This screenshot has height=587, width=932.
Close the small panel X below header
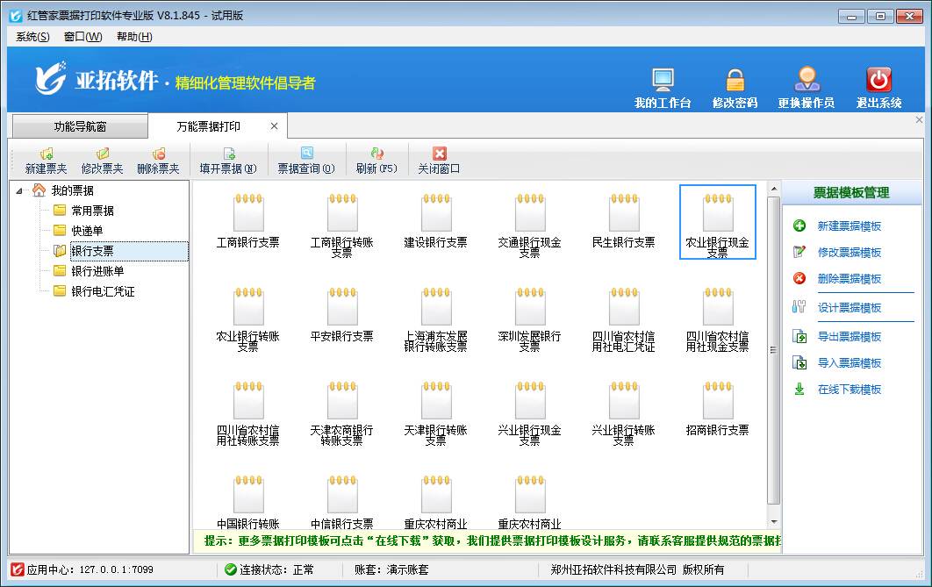click(x=919, y=120)
